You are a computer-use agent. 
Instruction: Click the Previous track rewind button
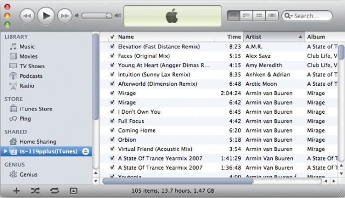click(x=27, y=16)
